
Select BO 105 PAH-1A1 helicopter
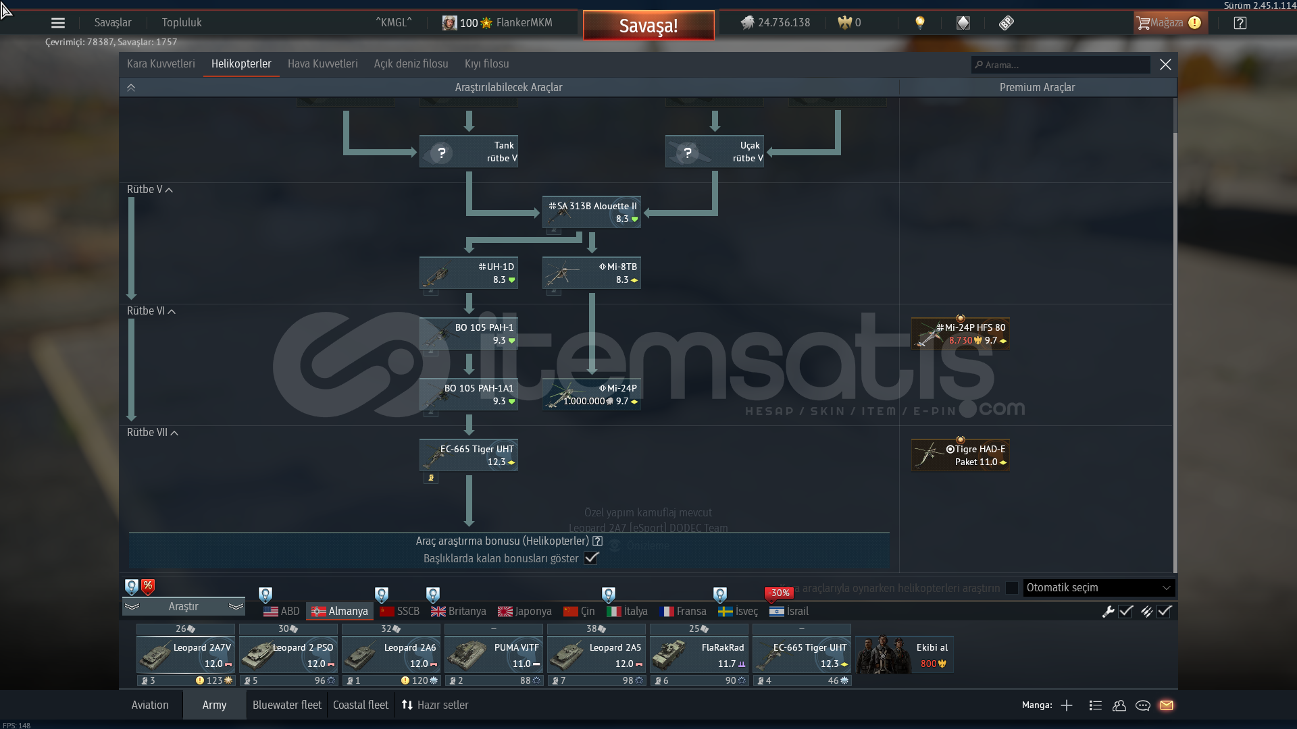click(469, 394)
